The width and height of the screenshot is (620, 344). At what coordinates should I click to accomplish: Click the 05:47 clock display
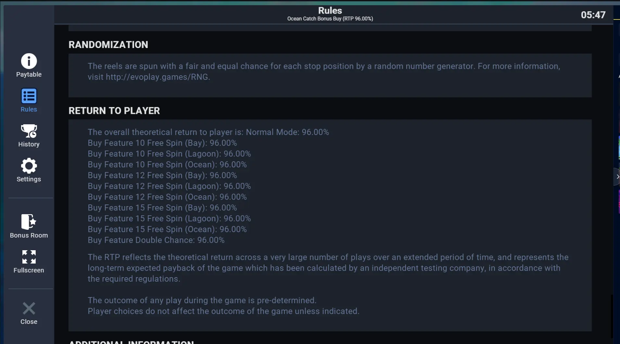(593, 15)
